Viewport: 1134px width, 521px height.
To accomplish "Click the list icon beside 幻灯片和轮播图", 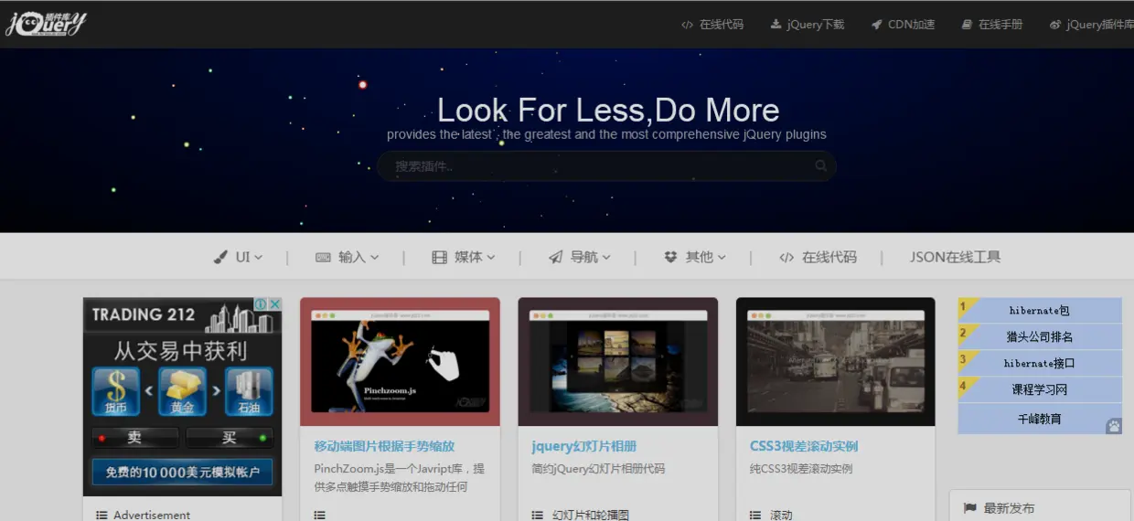I will tap(537, 516).
